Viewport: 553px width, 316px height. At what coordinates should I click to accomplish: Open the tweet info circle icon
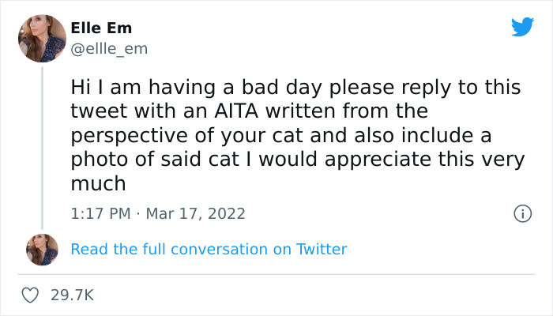521,213
